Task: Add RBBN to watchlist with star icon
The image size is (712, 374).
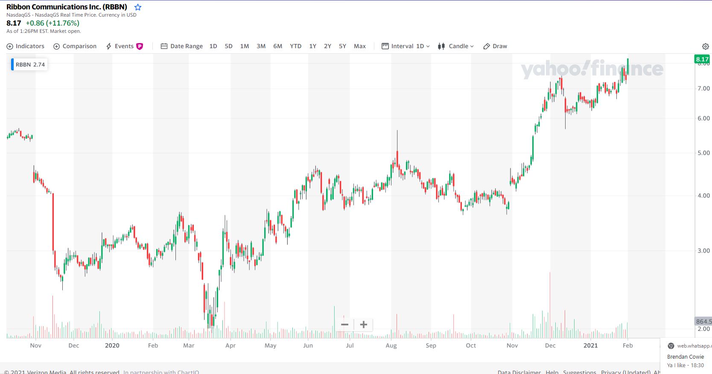Action: tap(138, 7)
